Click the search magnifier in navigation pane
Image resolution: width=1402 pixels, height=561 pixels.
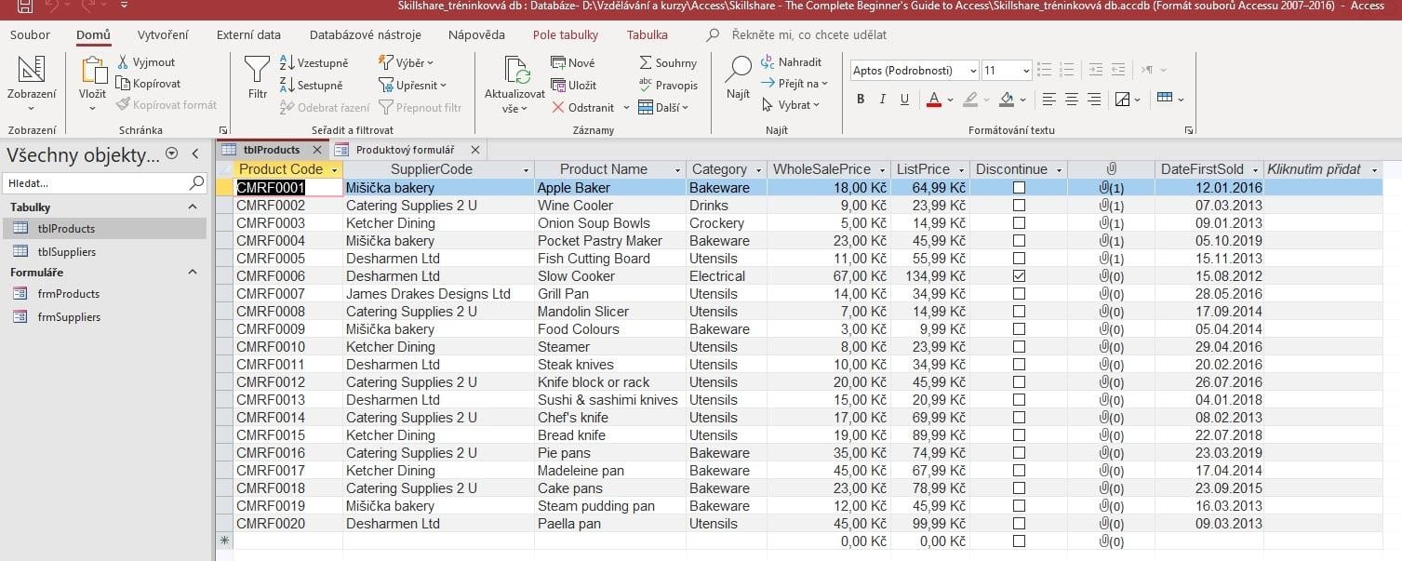[x=196, y=183]
